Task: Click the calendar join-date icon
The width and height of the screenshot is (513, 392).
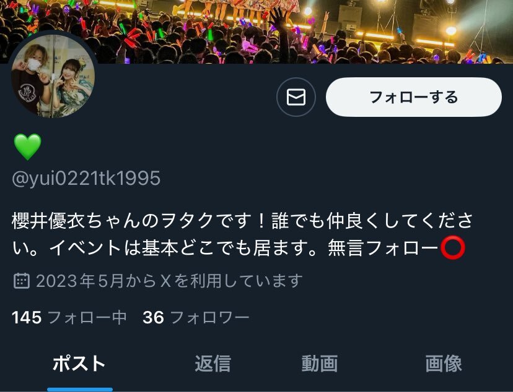Action: pyautogui.click(x=22, y=281)
